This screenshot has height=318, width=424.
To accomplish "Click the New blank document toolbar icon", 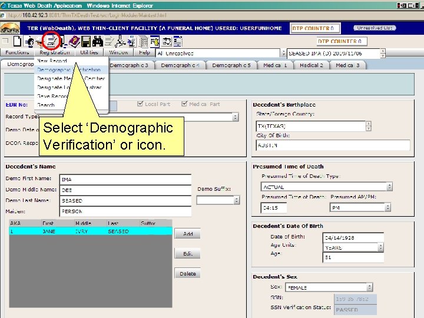I will click(17, 41).
